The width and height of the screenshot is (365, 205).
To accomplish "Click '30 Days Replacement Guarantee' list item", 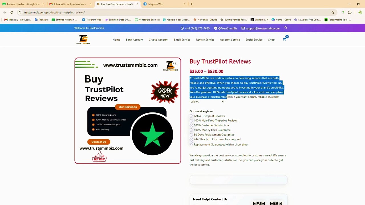I will pos(214,135).
